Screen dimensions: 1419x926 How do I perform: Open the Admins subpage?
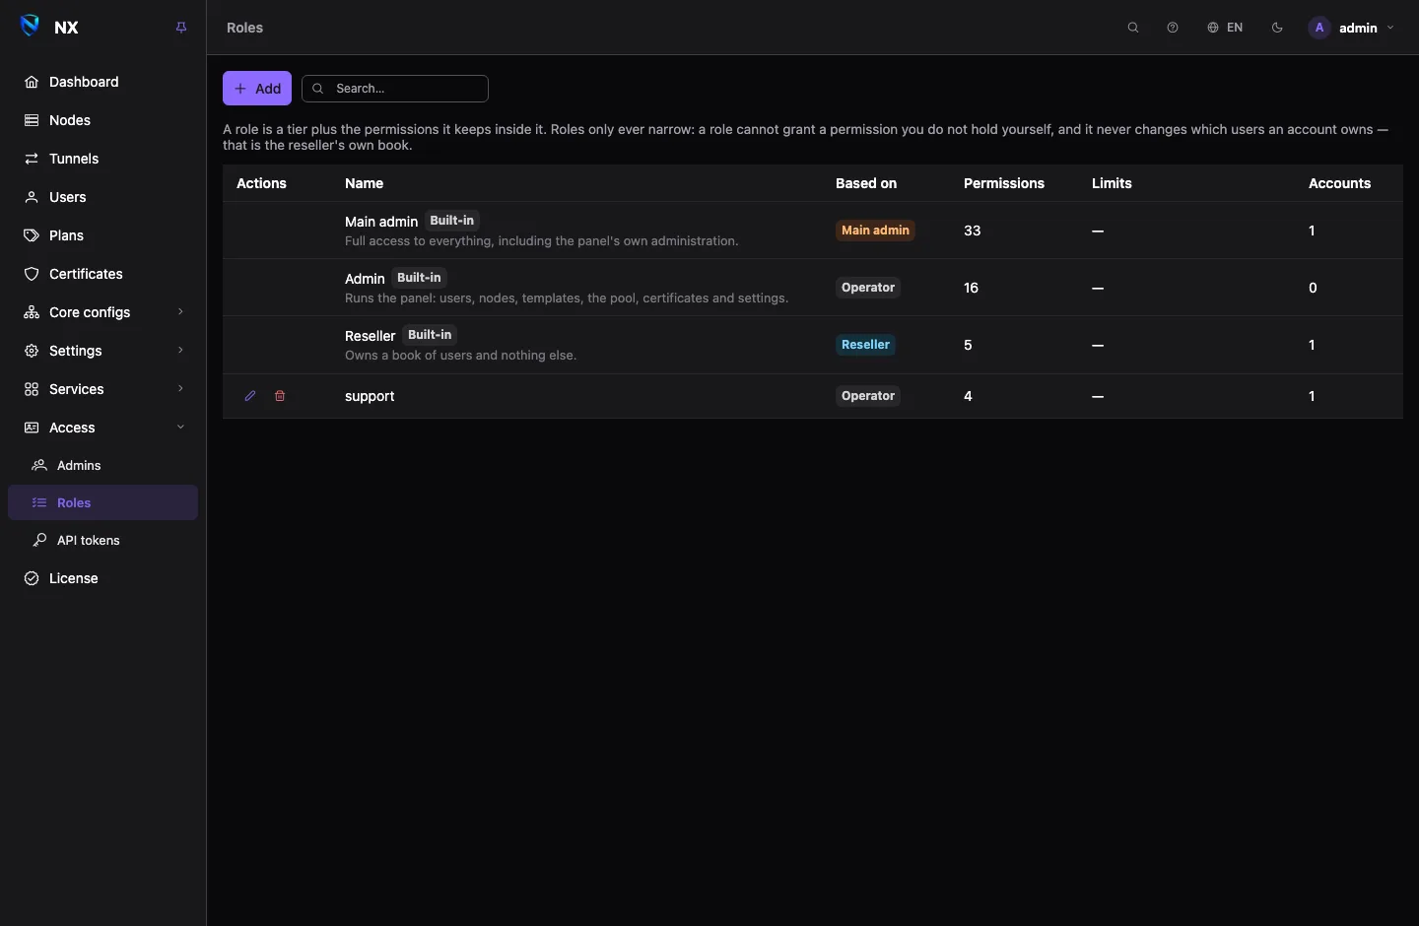coord(102,465)
